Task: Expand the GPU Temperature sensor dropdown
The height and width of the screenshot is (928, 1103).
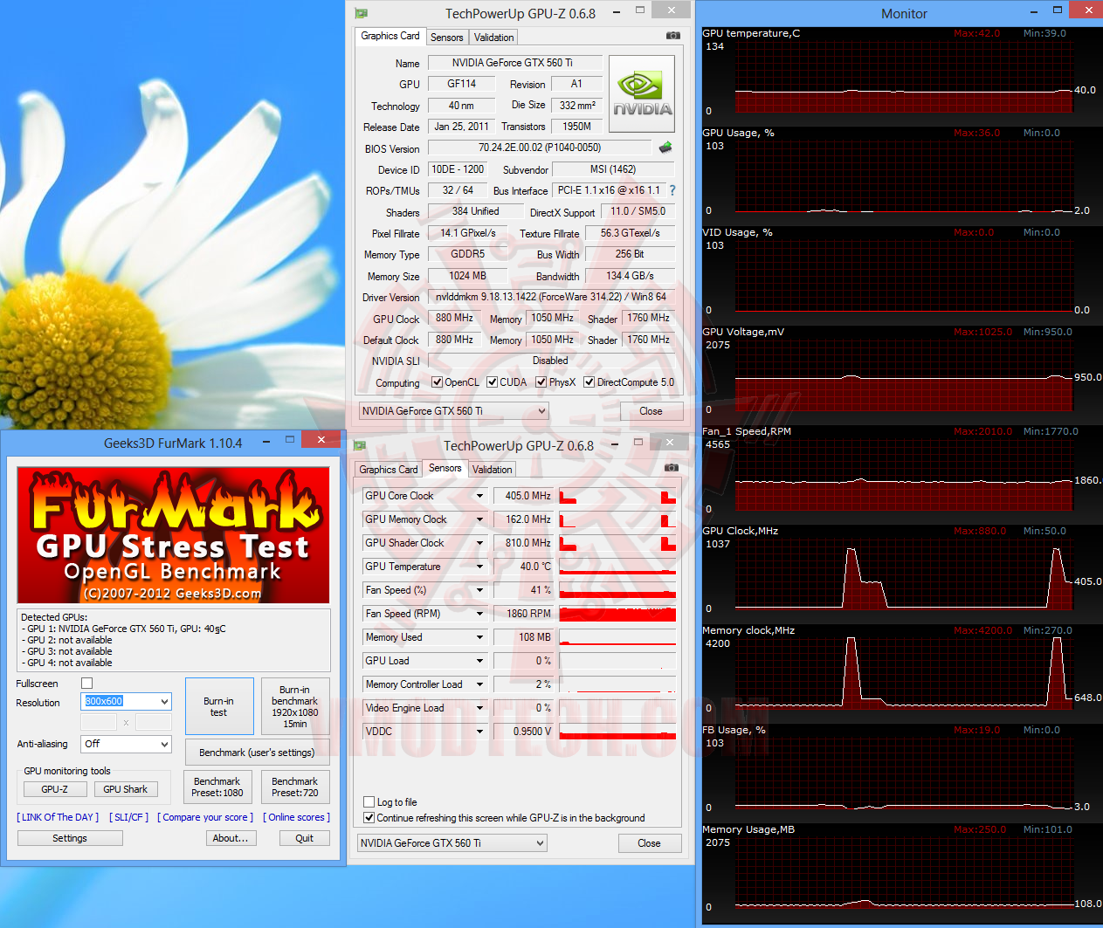Action: pos(479,567)
